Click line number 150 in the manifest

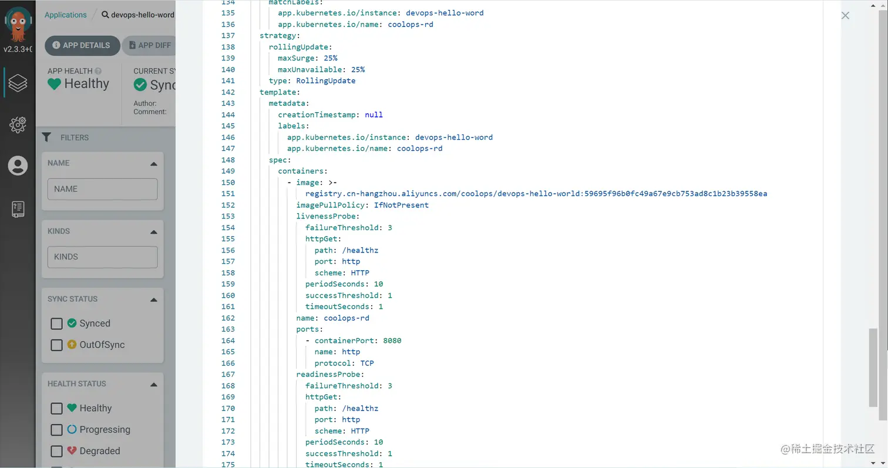tap(228, 182)
